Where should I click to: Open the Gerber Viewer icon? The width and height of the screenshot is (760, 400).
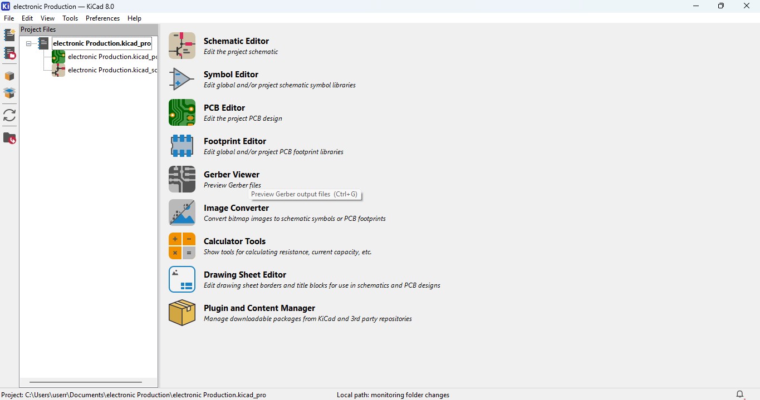pyautogui.click(x=182, y=179)
